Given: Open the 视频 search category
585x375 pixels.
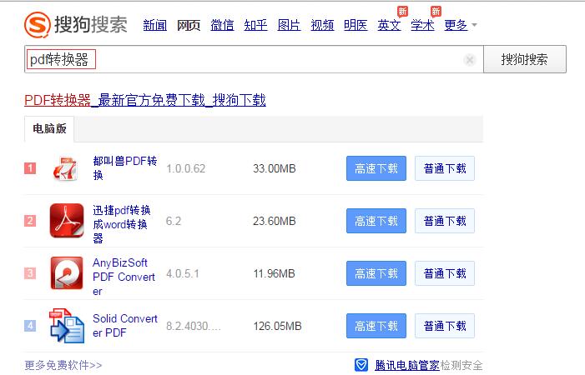Looking at the screenshot, I should 322,25.
